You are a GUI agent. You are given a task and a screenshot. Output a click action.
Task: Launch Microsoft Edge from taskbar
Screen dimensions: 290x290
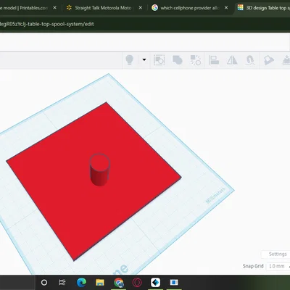point(81,282)
